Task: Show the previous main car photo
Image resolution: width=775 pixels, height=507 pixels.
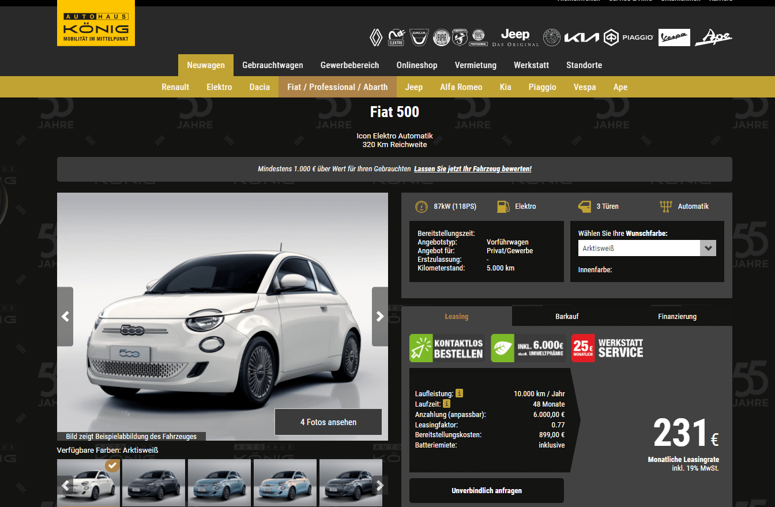Action: pos(65,317)
